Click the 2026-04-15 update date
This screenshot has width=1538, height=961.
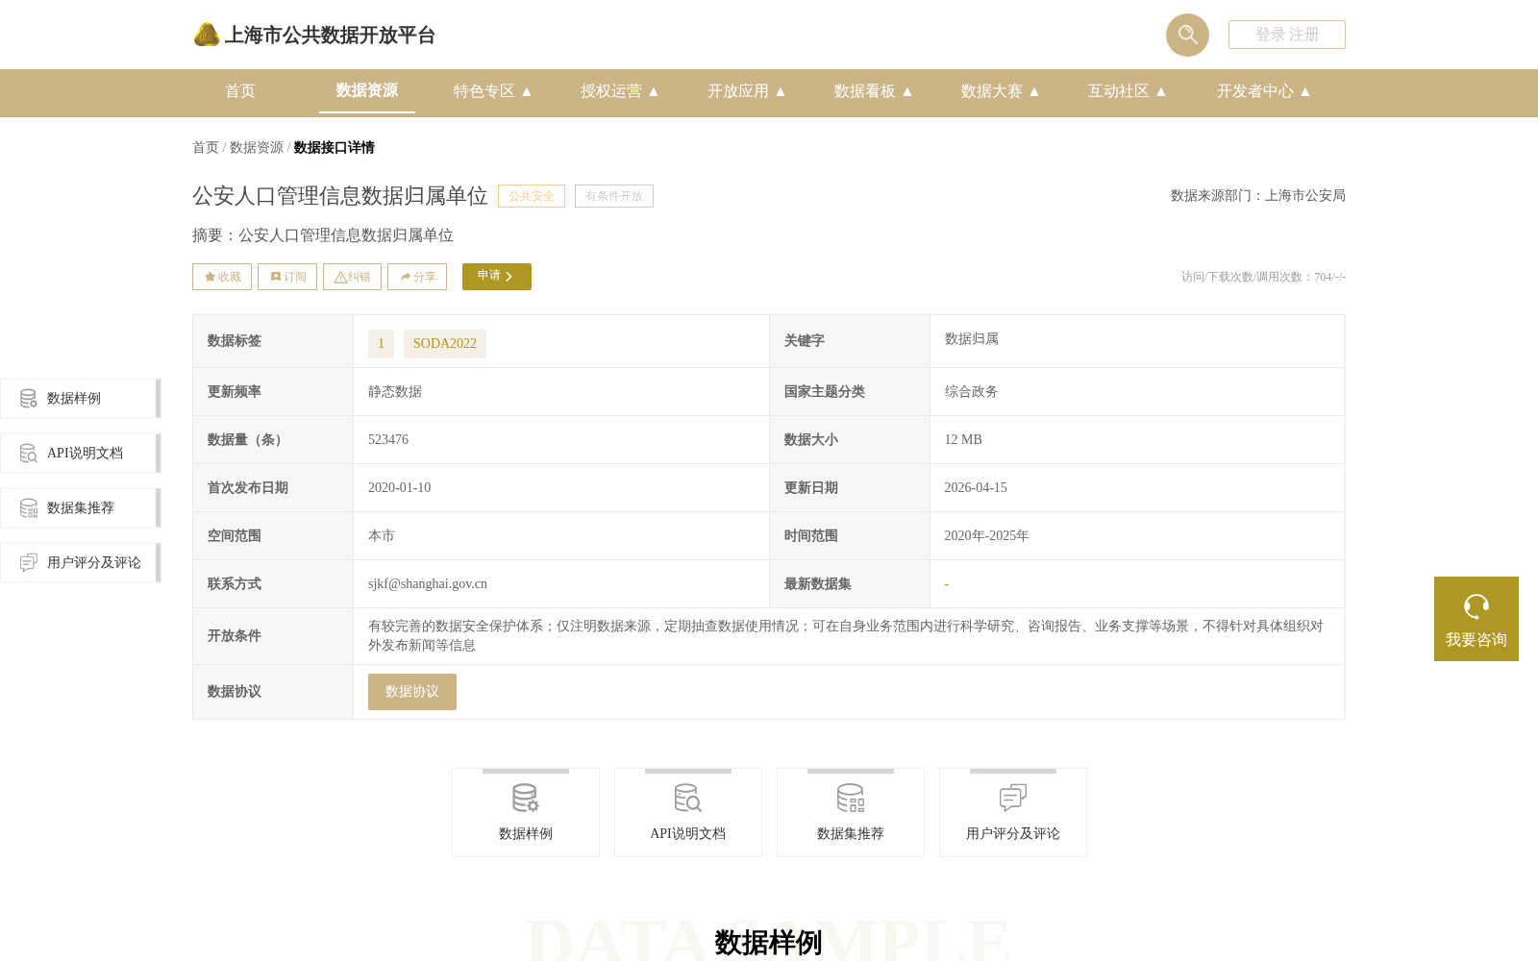(976, 487)
